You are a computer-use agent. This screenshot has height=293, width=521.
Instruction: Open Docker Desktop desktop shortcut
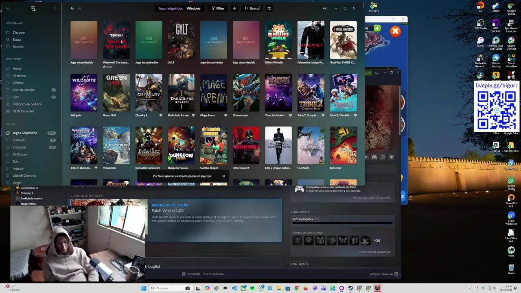click(496, 59)
